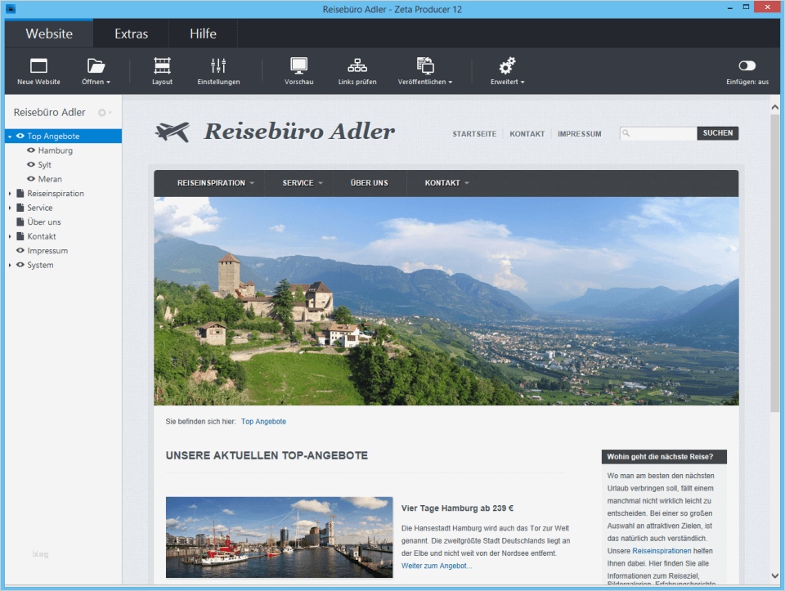Launch Vorschau preview monitor icon
Viewport: 785px width, 591px height.
point(299,65)
